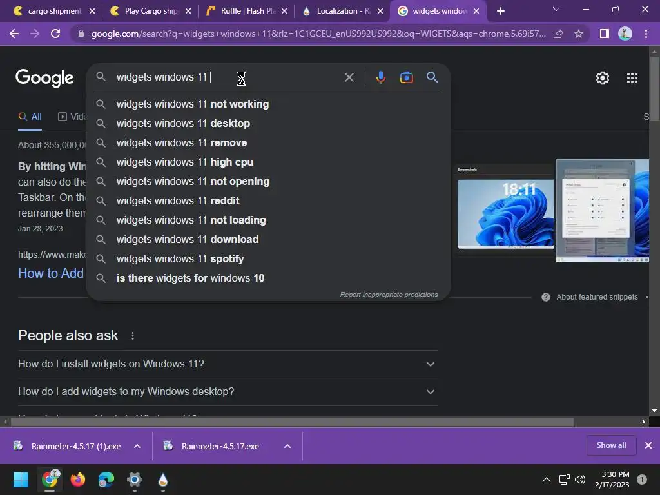Image resolution: width=660 pixels, height=495 pixels.
Task: Expand 'How do I add widgets to my Windows desktop?'
Action: click(228, 392)
